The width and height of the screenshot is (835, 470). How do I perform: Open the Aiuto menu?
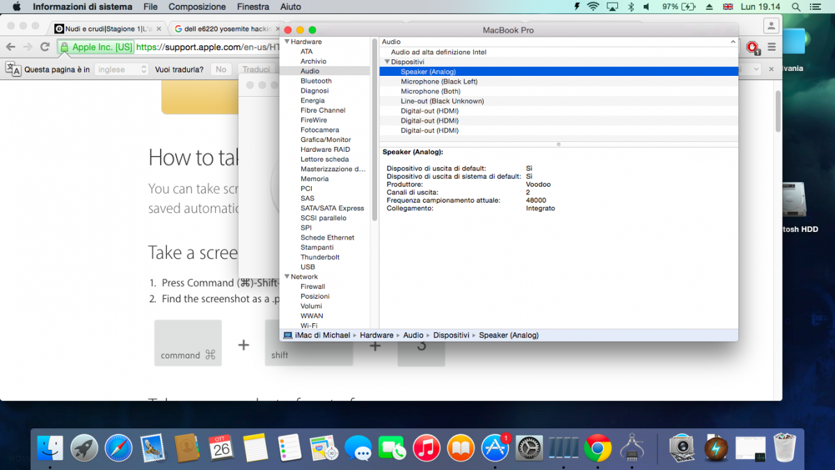(291, 6)
